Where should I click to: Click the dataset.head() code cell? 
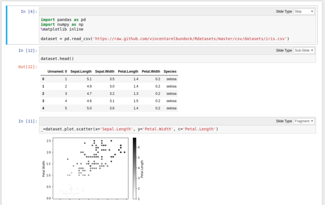(178, 59)
